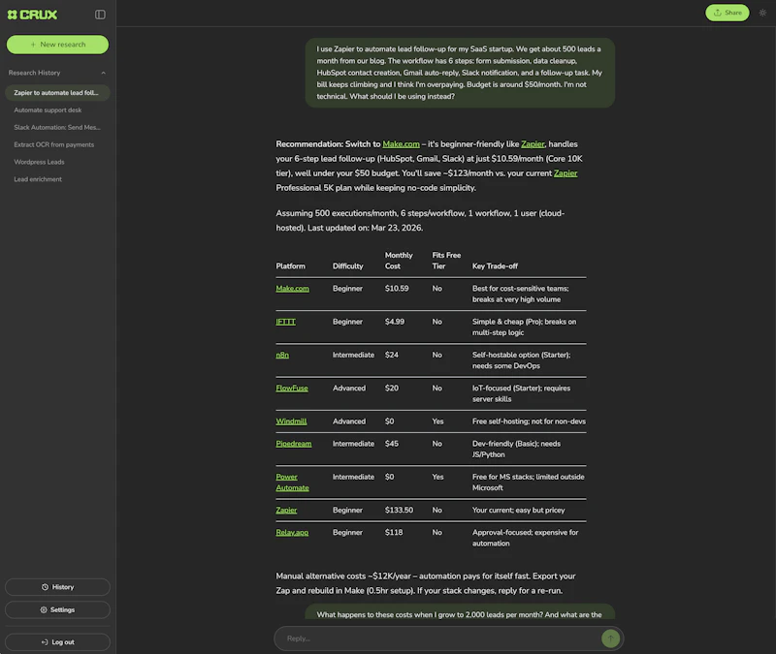The height and width of the screenshot is (654, 776).
Task: Open 'Lead enrichment' history item
Action: coord(38,179)
